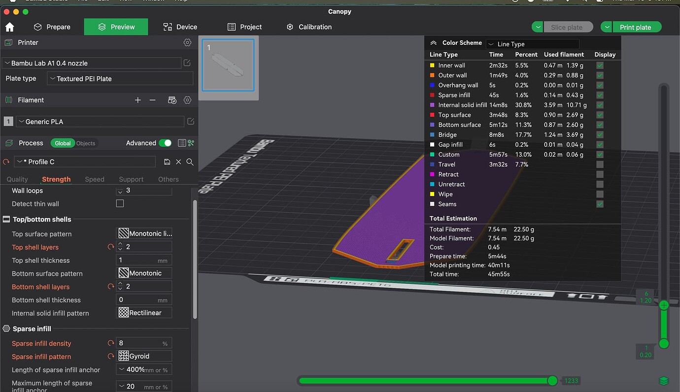Click the Print plate button

point(635,27)
